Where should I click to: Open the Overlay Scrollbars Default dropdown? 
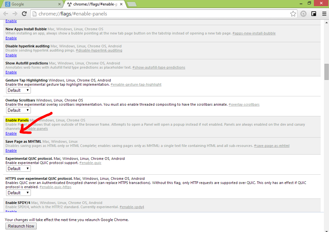coord(18,110)
